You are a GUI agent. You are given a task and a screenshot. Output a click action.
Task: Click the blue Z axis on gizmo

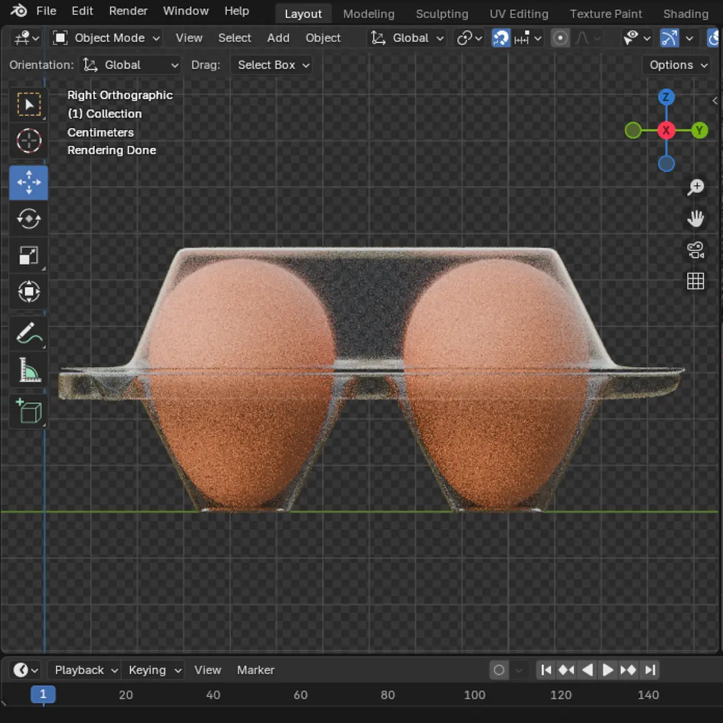(x=666, y=97)
